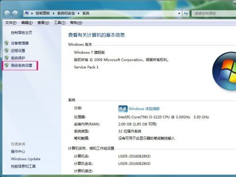The height and width of the screenshot is (177, 236).
Task: Click the 搜索控制面板 search box
Action: click(214, 13)
